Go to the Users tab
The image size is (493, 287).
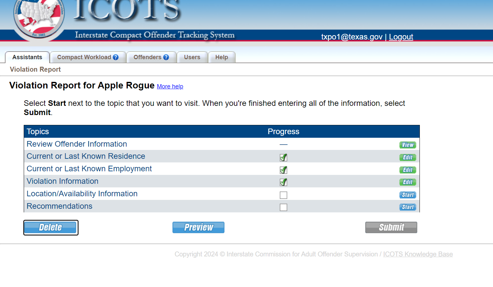tap(192, 57)
